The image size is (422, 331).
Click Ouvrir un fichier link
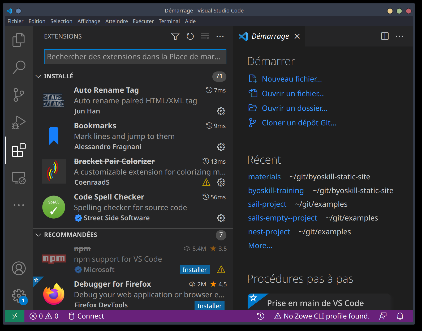pos(293,94)
